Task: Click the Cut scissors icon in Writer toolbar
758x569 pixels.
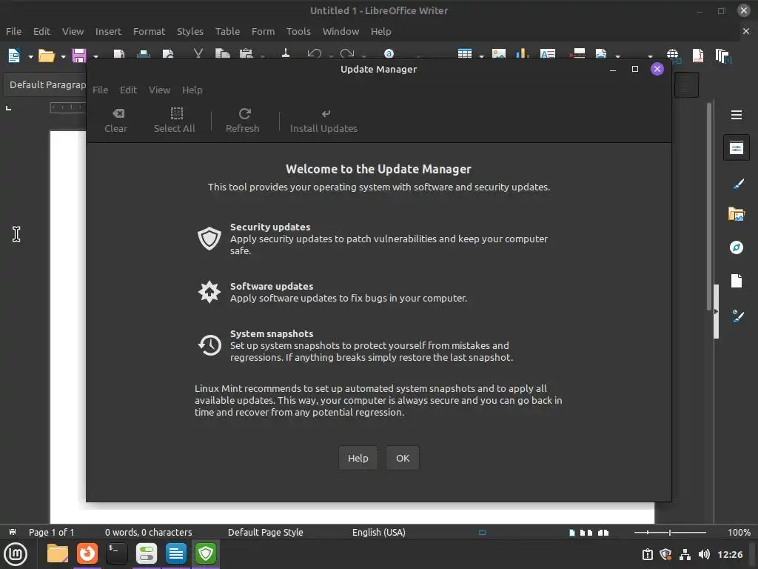Action: pos(198,53)
